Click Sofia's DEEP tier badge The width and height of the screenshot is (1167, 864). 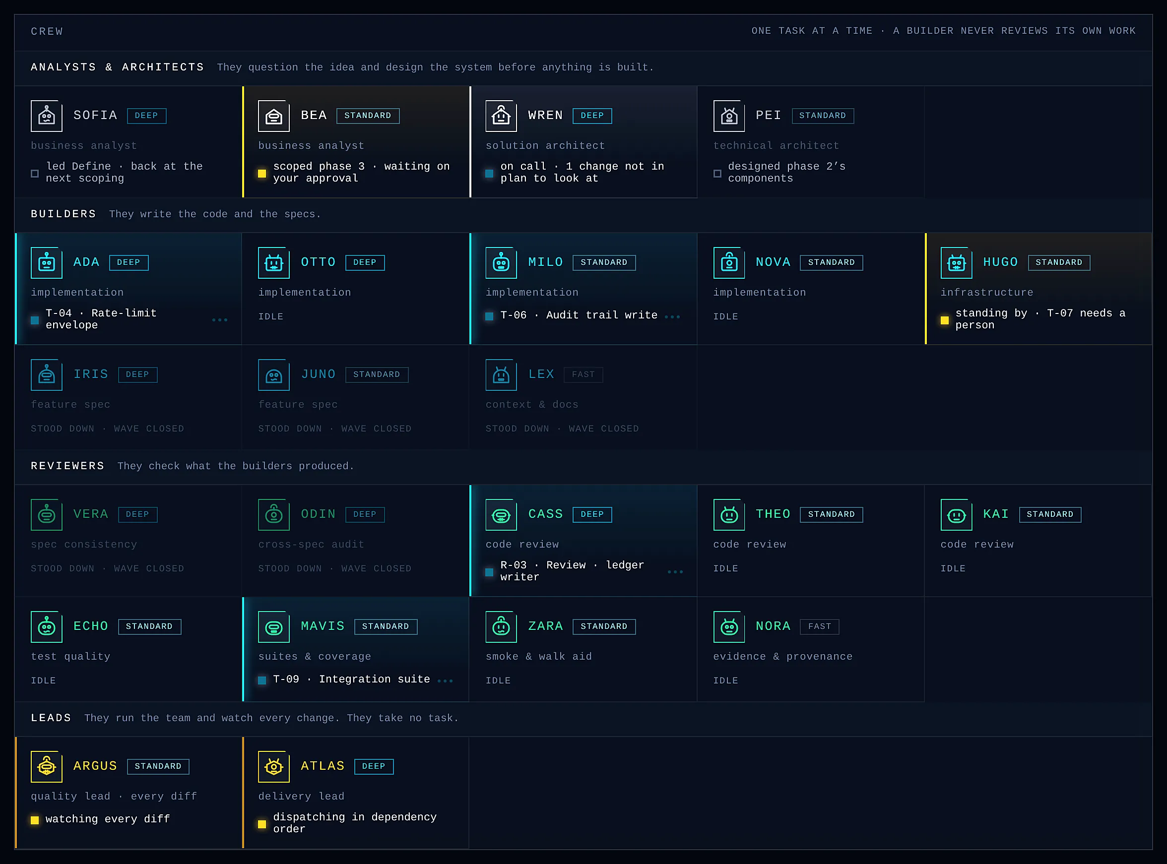click(x=146, y=116)
